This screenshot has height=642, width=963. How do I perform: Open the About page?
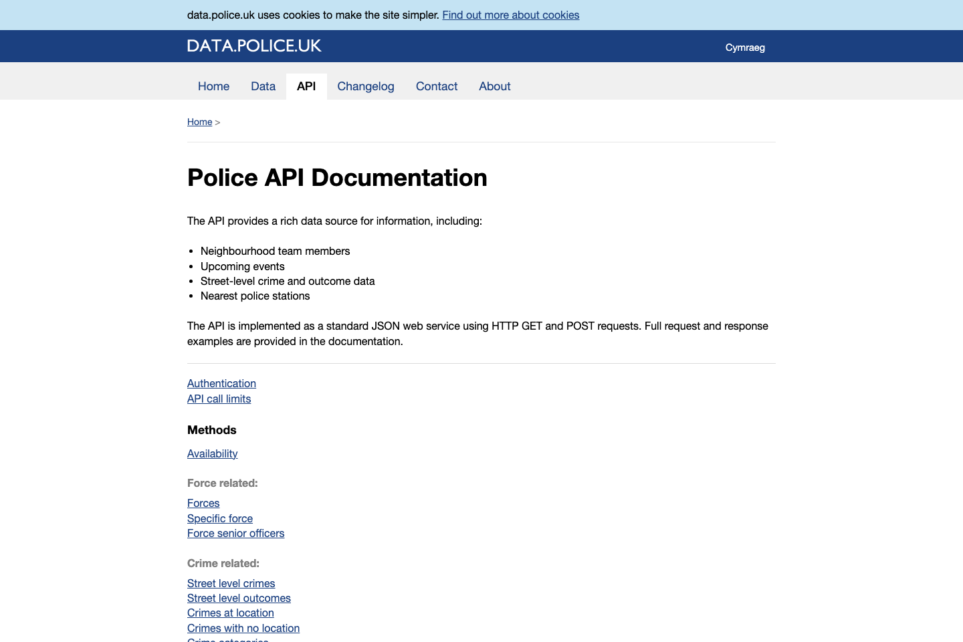coord(494,86)
